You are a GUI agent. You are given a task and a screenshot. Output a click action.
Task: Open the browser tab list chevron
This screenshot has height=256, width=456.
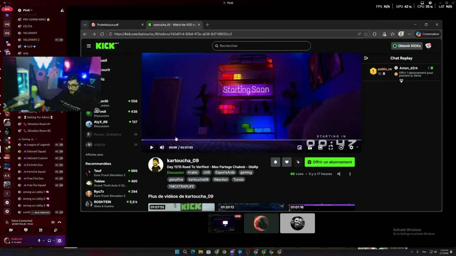[85, 25]
